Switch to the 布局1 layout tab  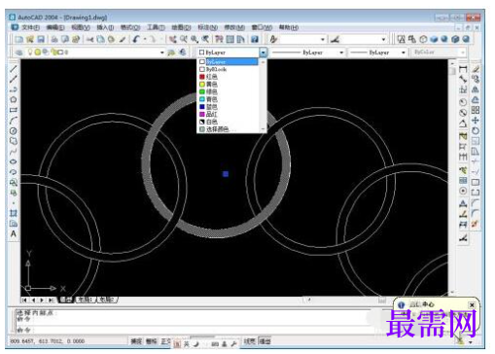point(86,300)
